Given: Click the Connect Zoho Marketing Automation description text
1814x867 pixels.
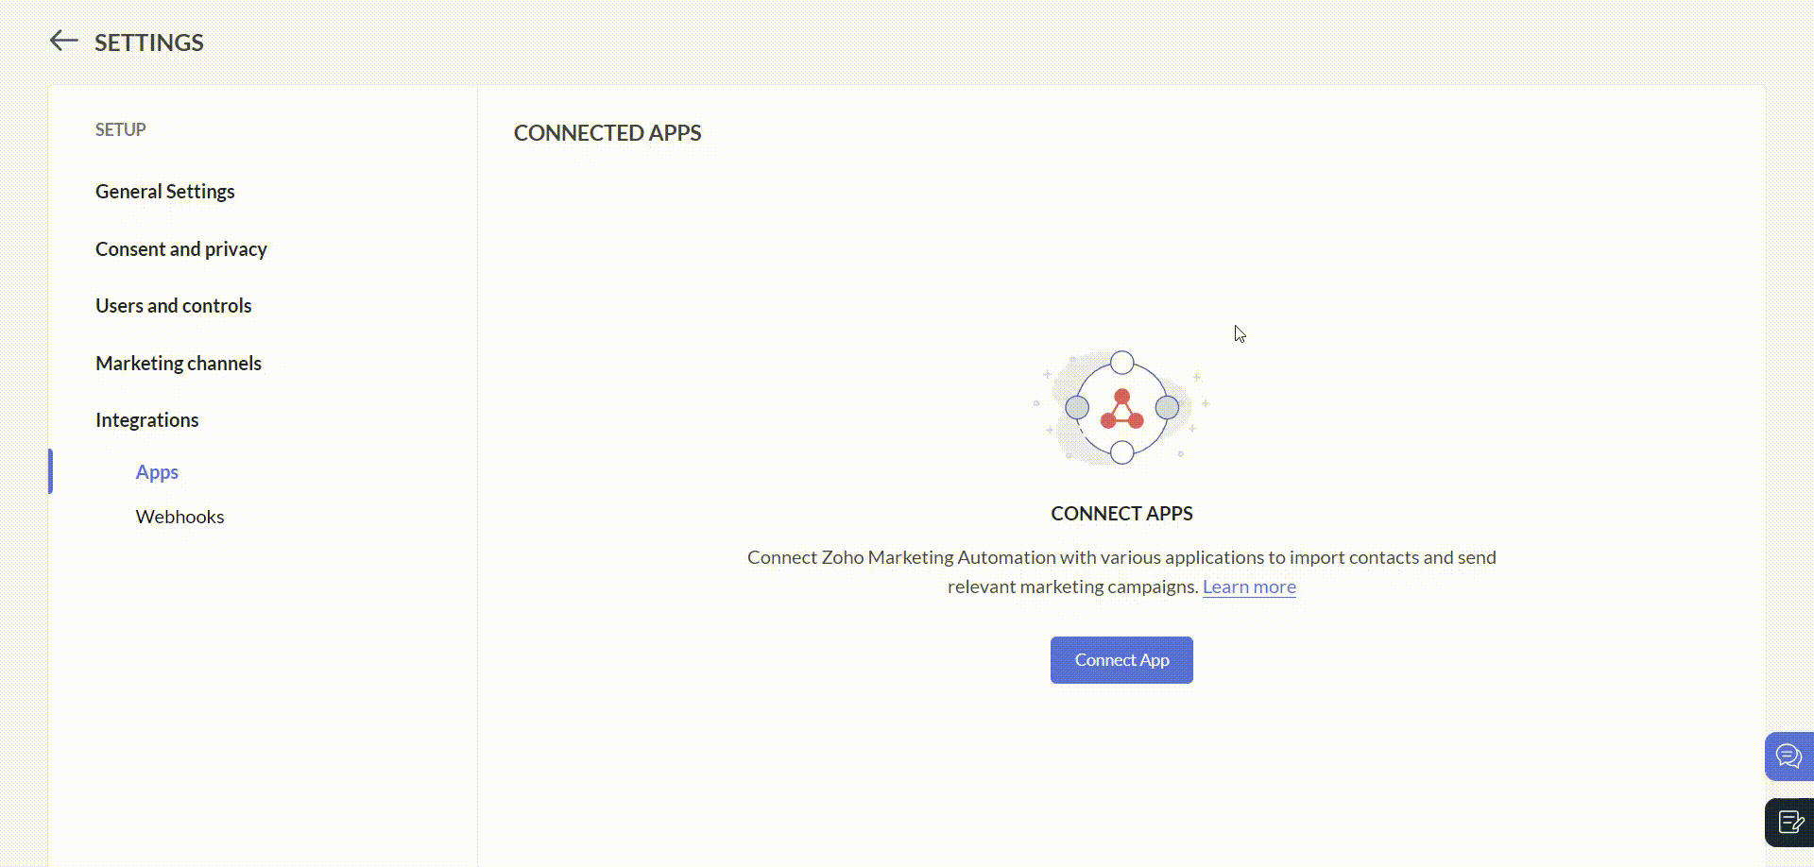Looking at the screenshot, I should click(1121, 558).
